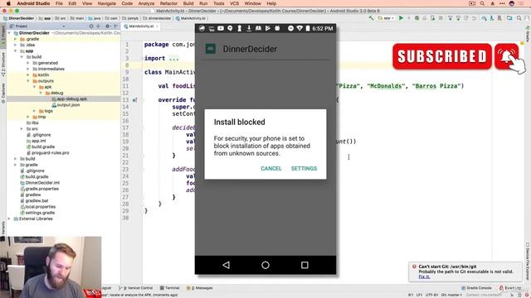Open the VCS menu
Image resolution: width=531 pixels, height=298 pixels.
pos(234,3)
